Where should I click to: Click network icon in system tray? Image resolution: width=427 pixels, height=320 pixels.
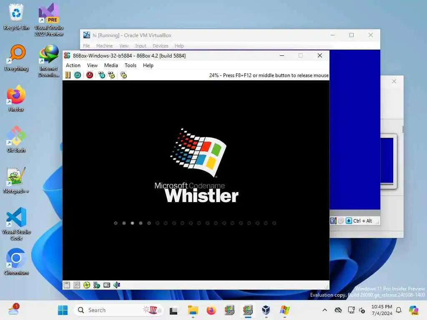pyautogui.click(x=351, y=310)
